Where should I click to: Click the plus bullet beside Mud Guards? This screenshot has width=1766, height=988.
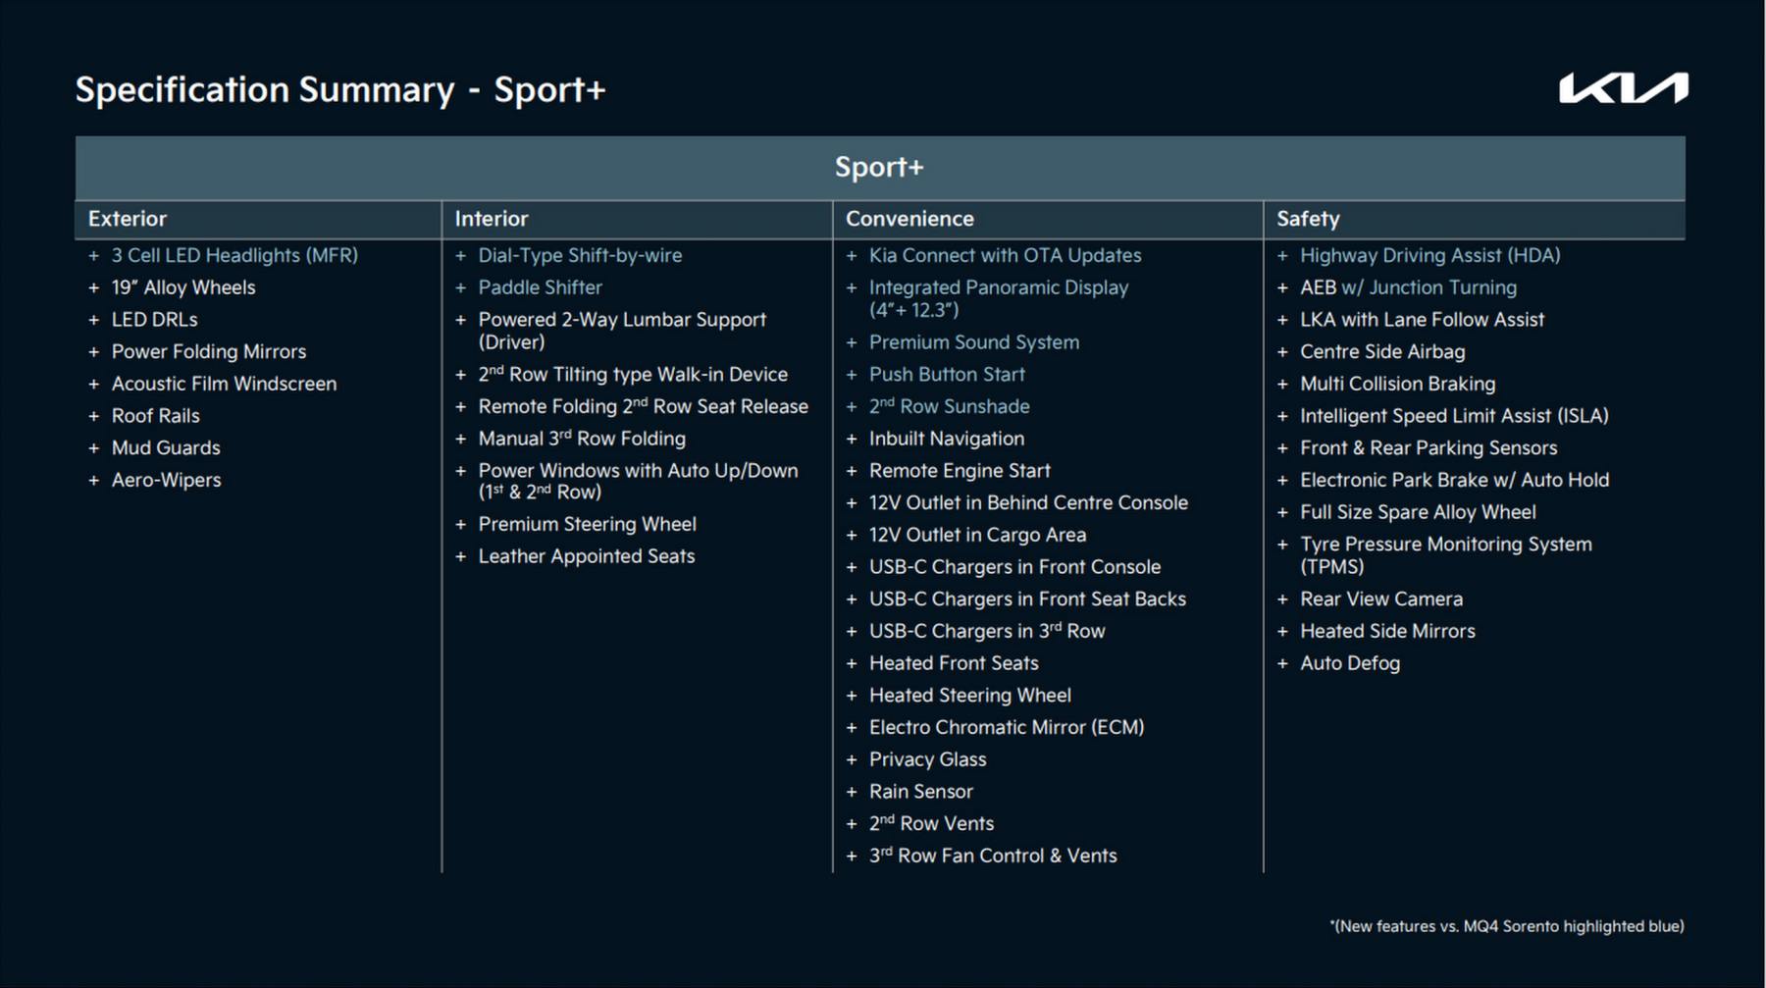coord(94,448)
